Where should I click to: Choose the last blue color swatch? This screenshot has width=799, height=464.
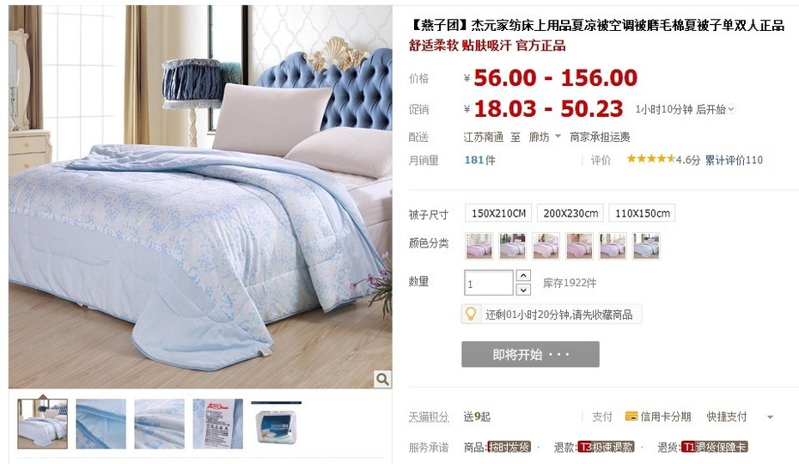[x=646, y=246]
